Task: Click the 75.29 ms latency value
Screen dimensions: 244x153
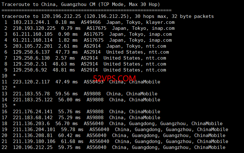Action: 69,118
